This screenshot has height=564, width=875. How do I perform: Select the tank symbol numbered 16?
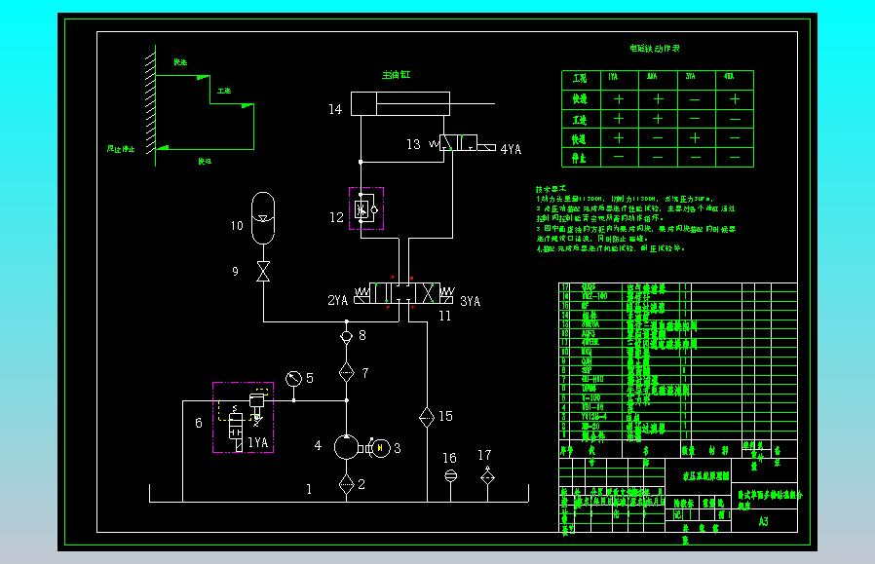click(450, 476)
